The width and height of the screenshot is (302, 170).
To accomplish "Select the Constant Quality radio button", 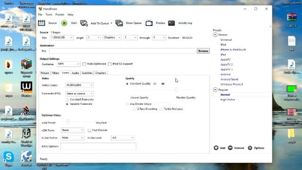I will coord(127,84).
